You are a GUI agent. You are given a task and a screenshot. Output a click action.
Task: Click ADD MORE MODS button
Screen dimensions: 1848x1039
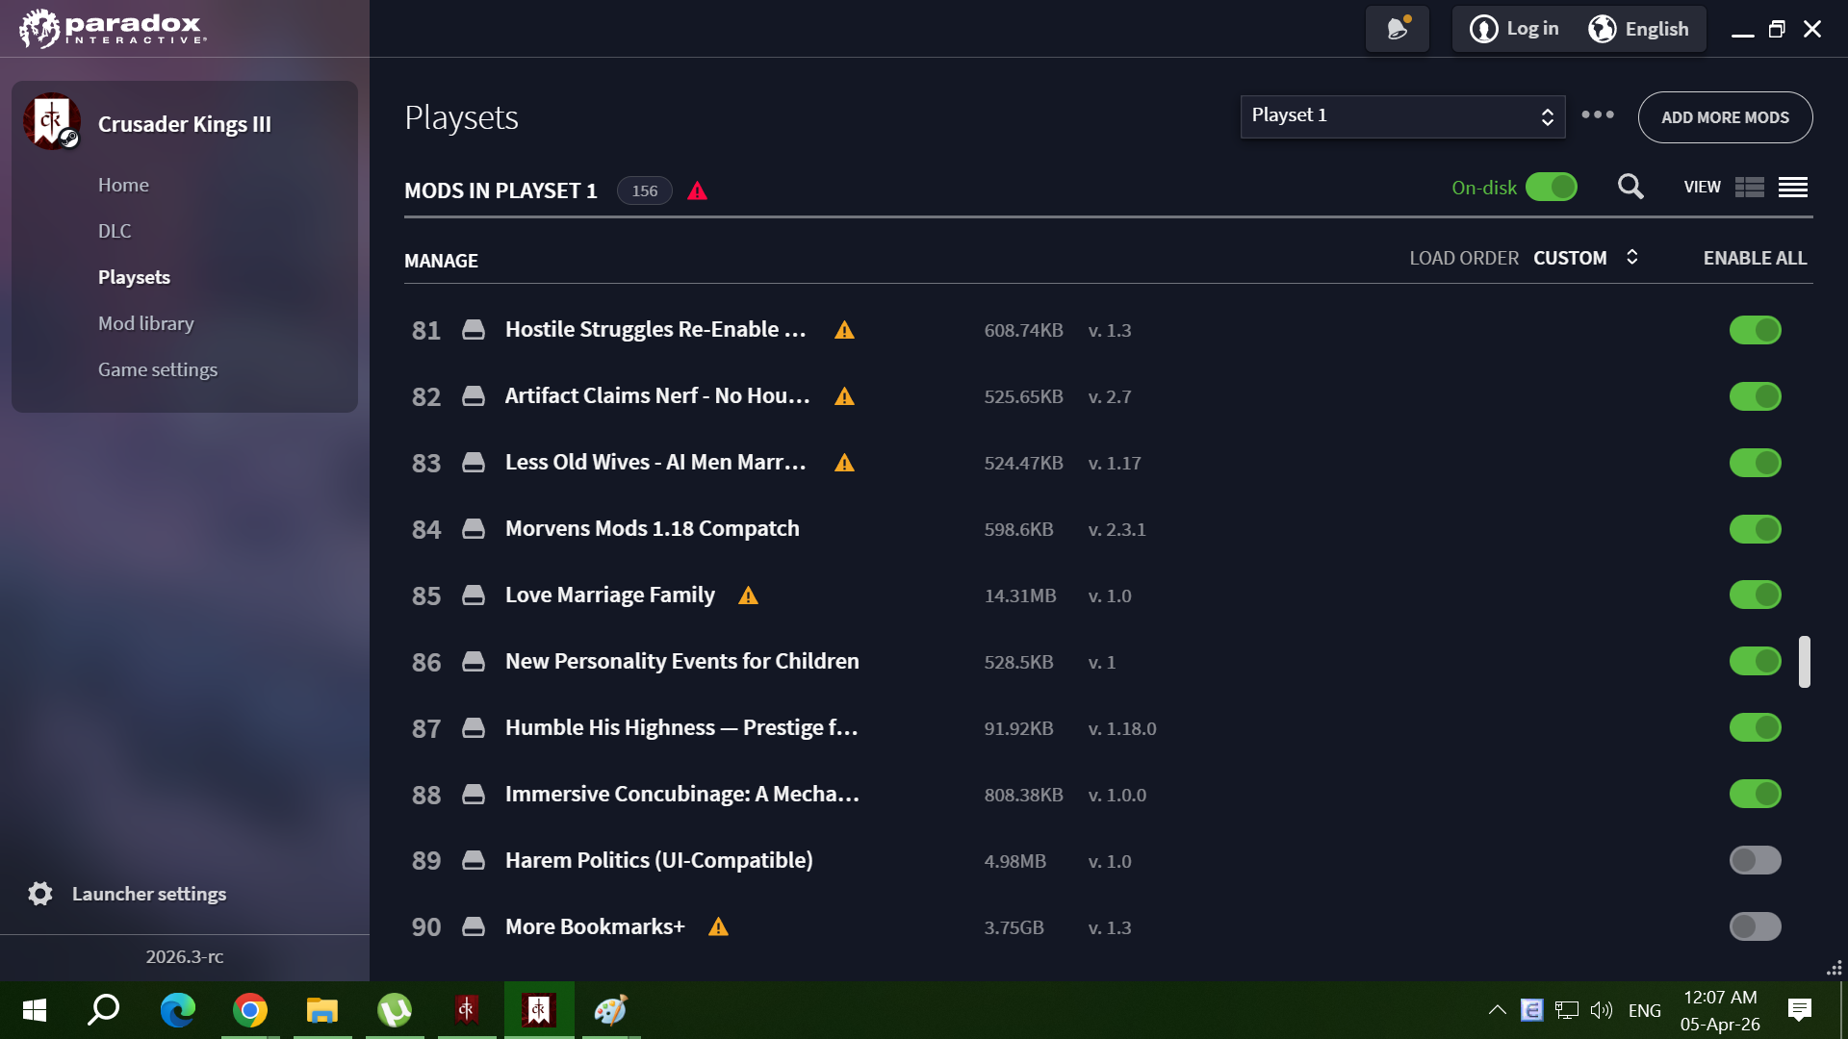1725,117
